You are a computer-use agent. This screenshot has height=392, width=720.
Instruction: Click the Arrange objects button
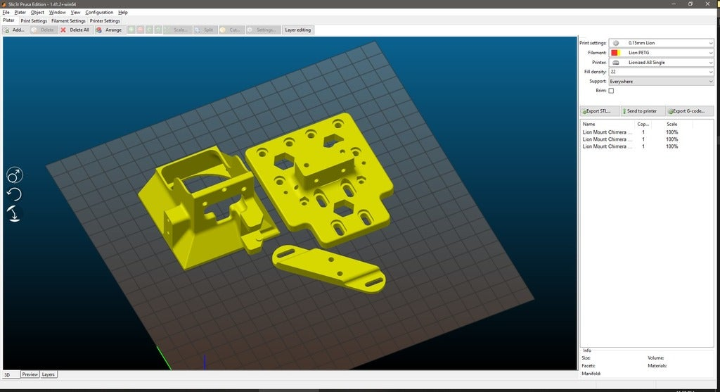[110, 30]
